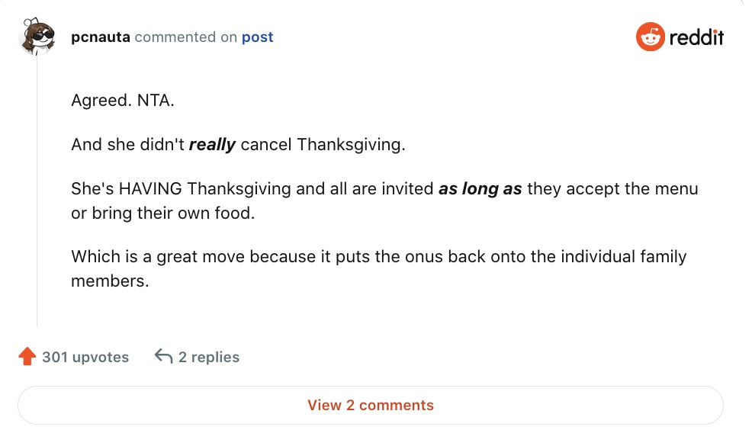The image size is (752, 430).
Task: Click the bold italic word "really"
Action: point(212,145)
